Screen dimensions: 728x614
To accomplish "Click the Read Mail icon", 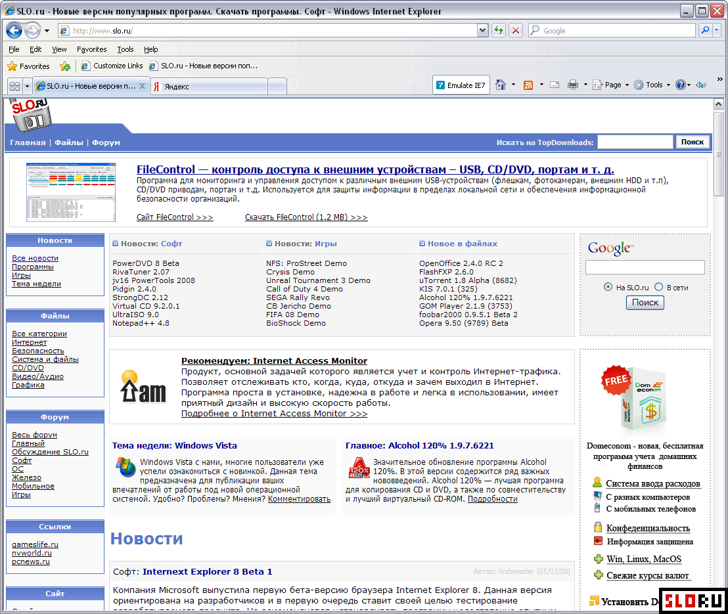I will tap(555, 85).
